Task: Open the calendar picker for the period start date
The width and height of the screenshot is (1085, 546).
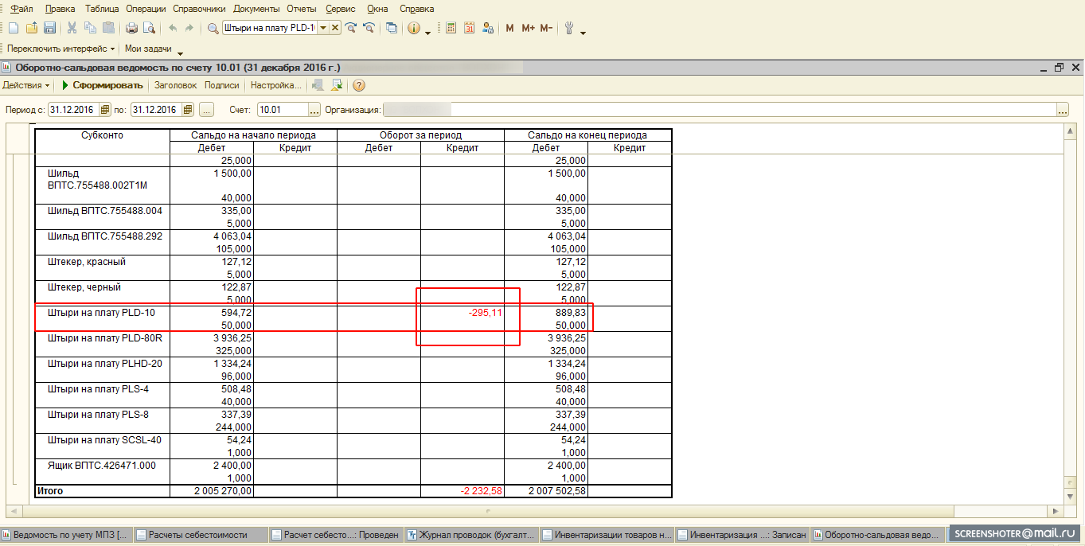Action: click(104, 110)
